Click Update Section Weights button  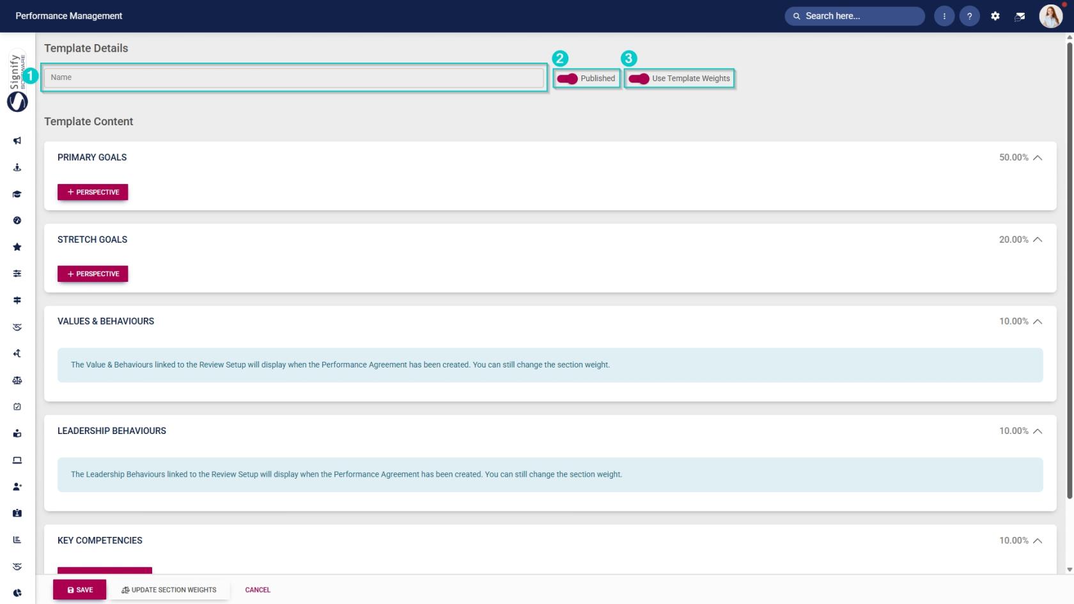[x=169, y=590]
